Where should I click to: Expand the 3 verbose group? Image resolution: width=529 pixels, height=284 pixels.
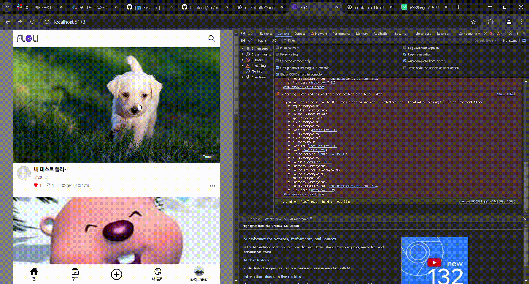243,77
